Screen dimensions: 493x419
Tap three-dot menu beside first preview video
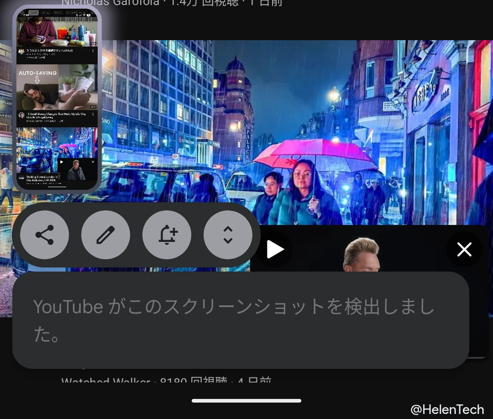pos(94,51)
